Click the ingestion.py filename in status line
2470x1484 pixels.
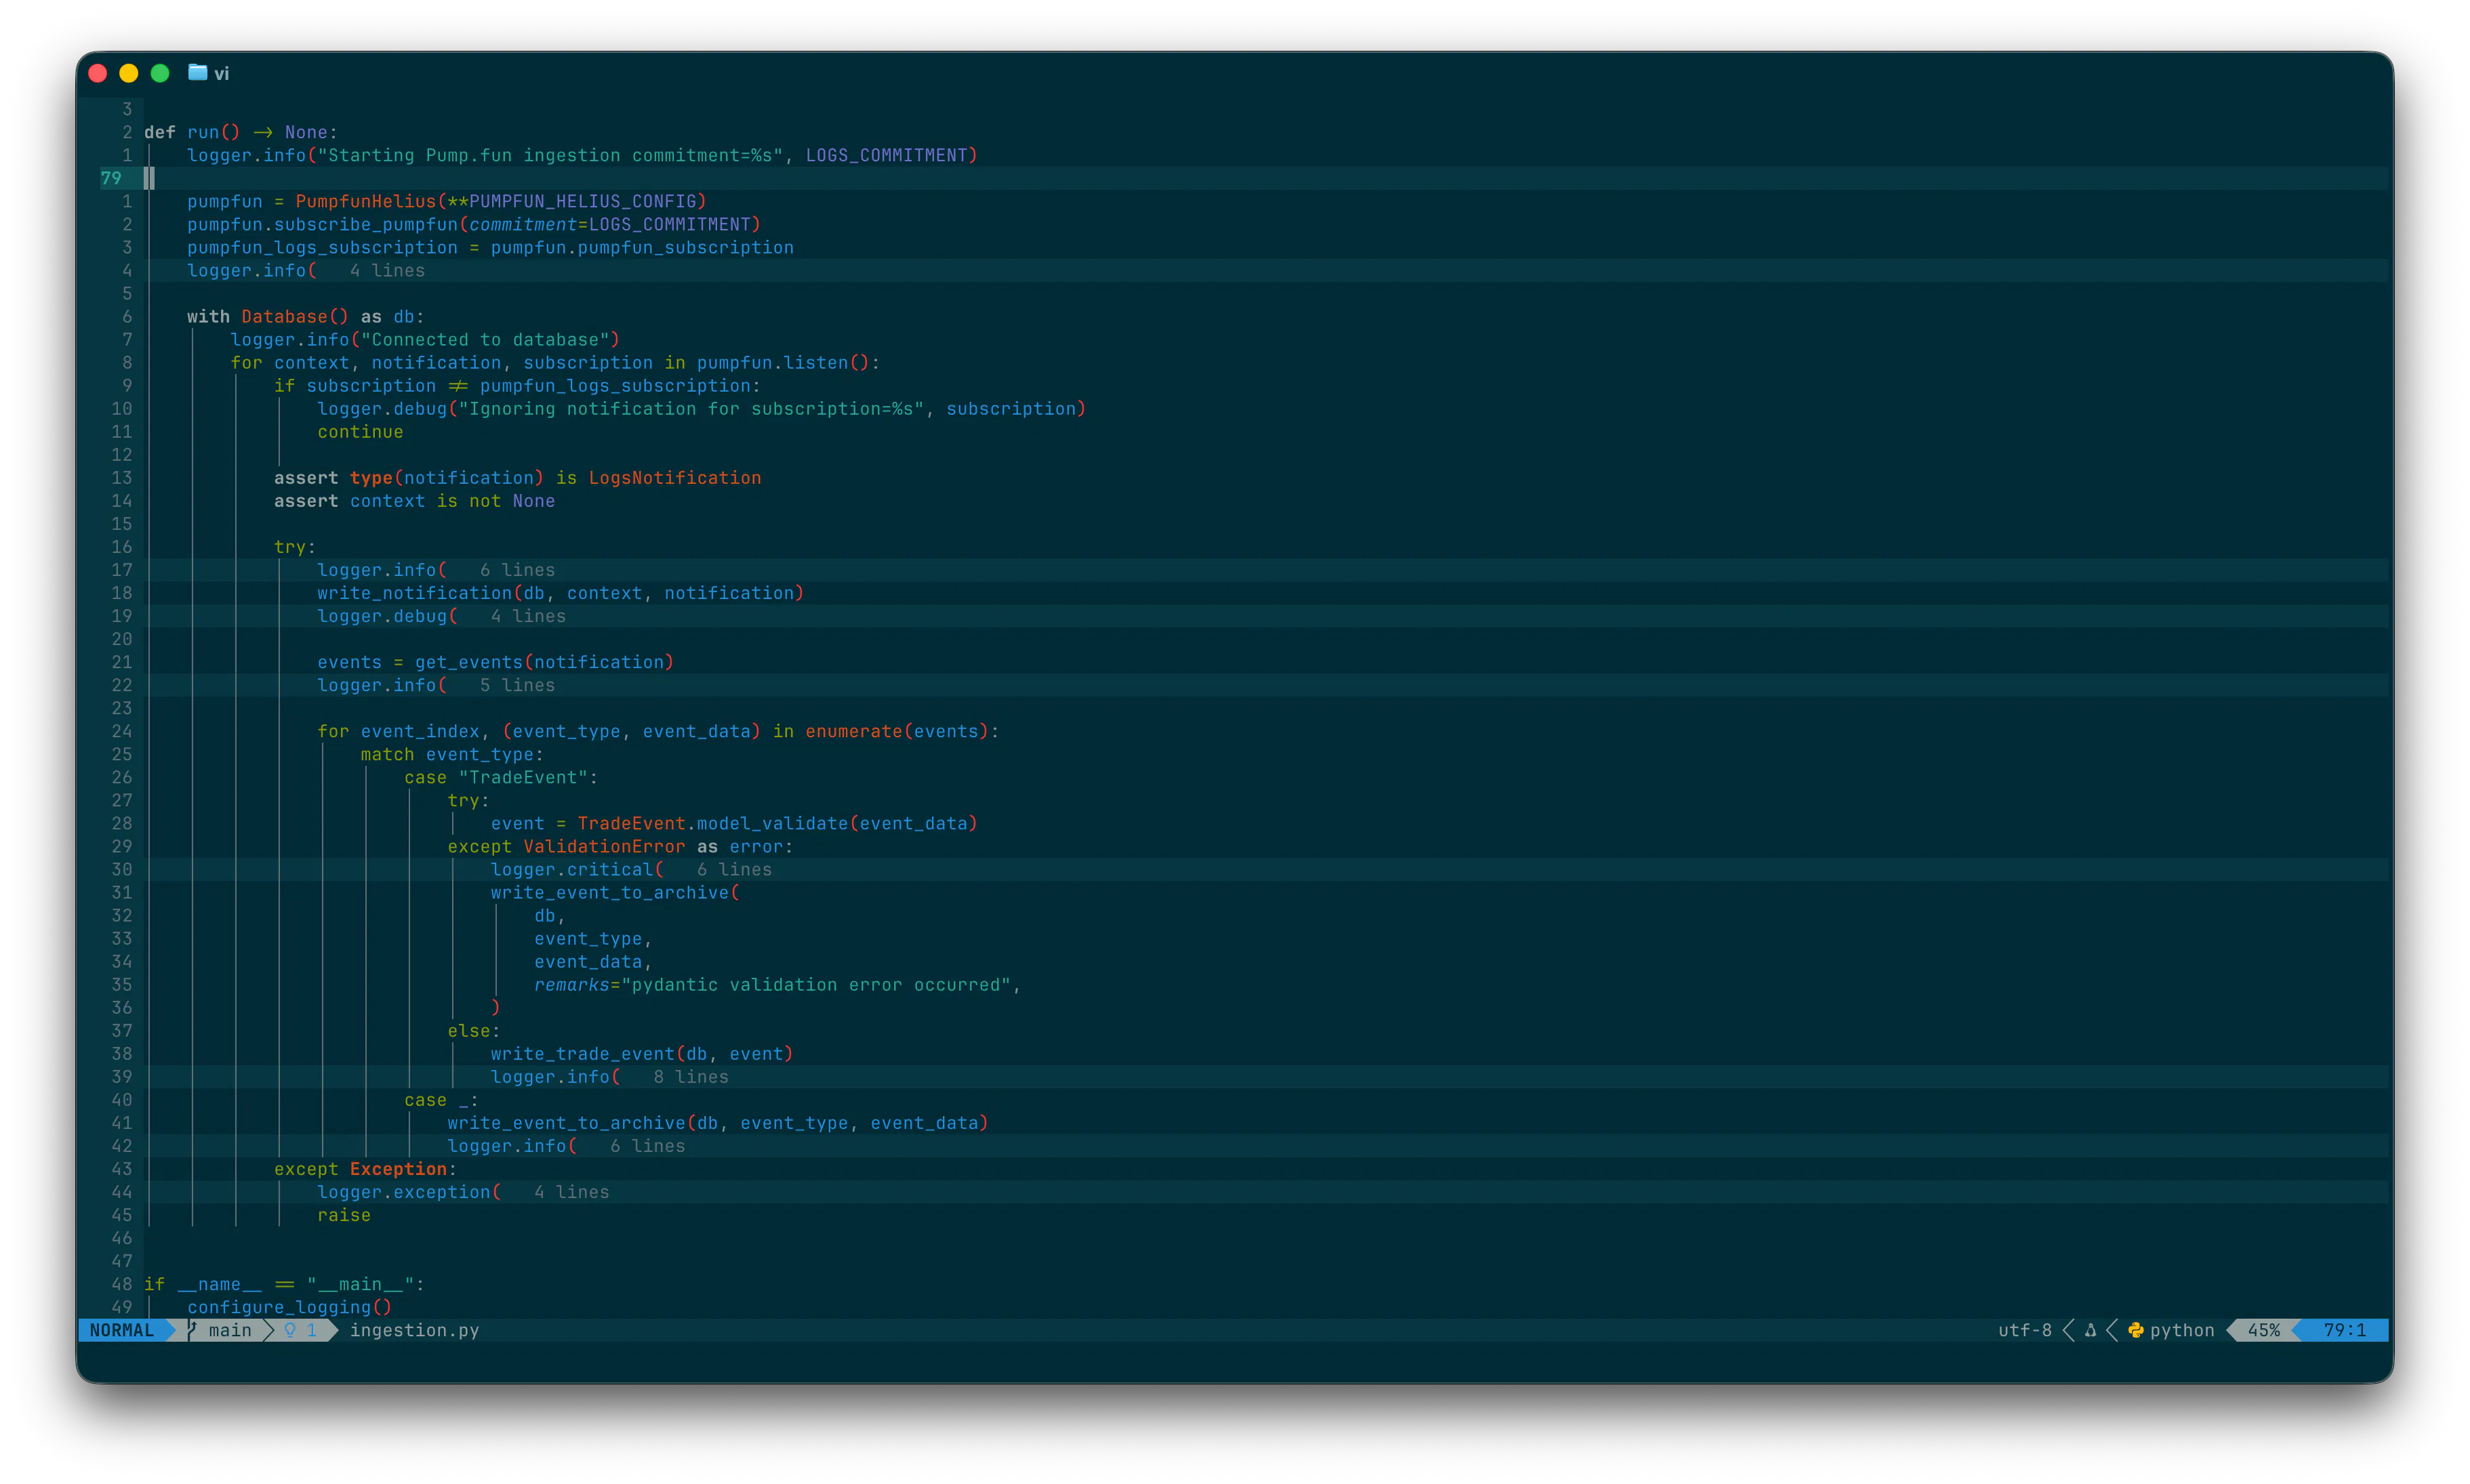coord(414,1330)
